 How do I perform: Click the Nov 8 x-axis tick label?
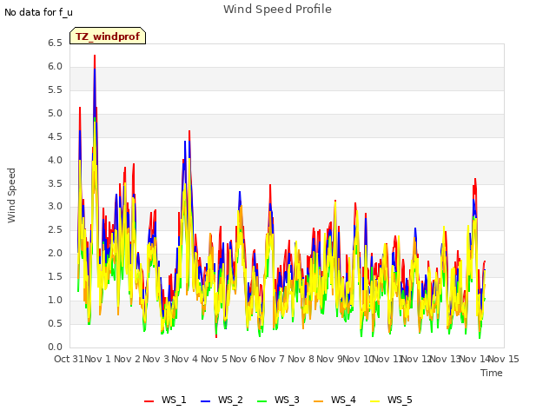coord(301,359)
